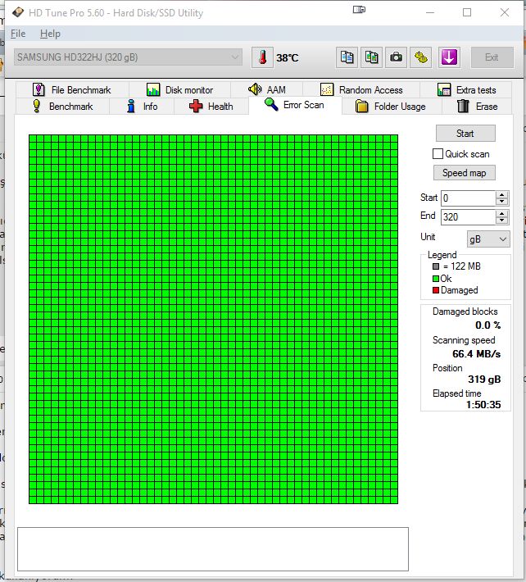Screen dimensions: 526x582
Task: Open the Speed map
Action: click(x=465, y=173)
